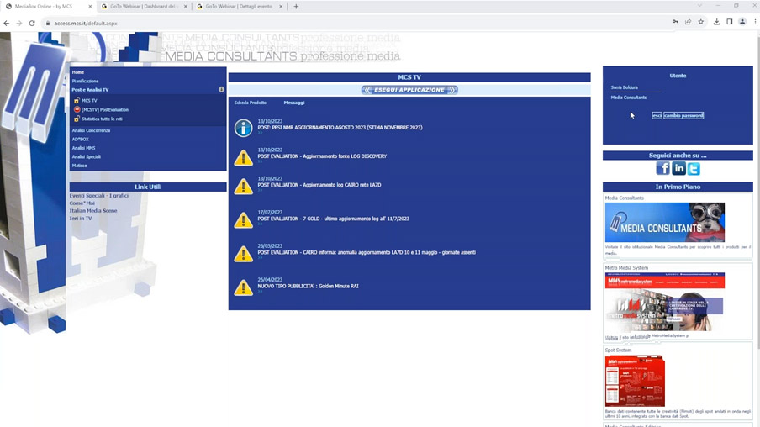
Task: Click the red blocked icon next to PostEvaluation
Action: click(x=77, y=110)
